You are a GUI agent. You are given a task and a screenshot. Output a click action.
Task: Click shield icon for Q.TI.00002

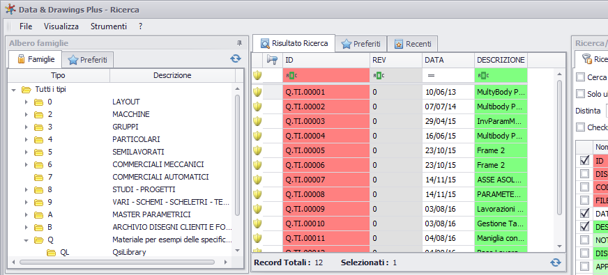tap(257, 107)
